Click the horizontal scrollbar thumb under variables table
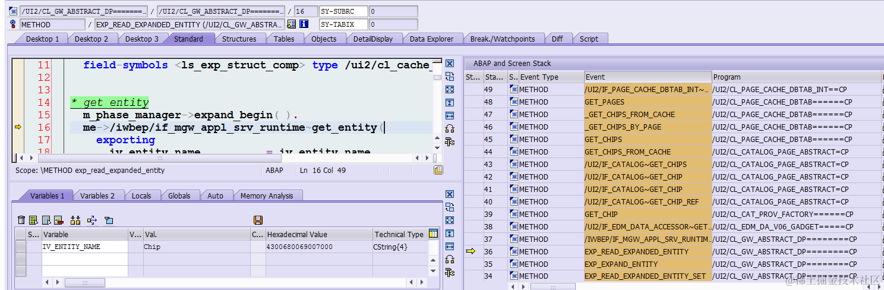 (x=85, y=282)
